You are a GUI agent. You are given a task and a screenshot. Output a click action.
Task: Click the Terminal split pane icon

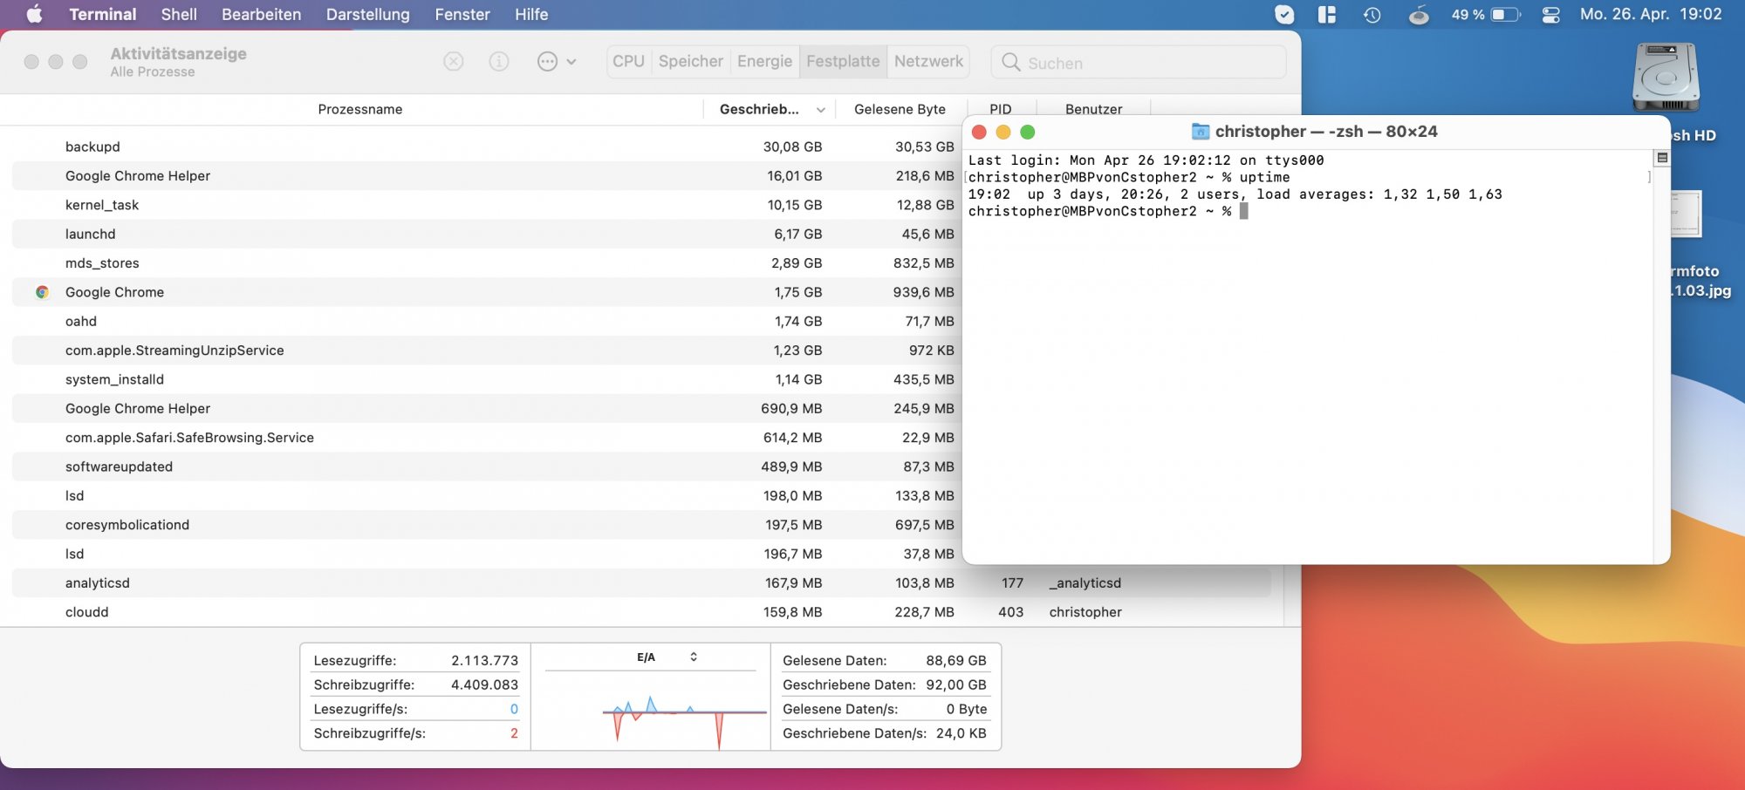(1662, 158)
